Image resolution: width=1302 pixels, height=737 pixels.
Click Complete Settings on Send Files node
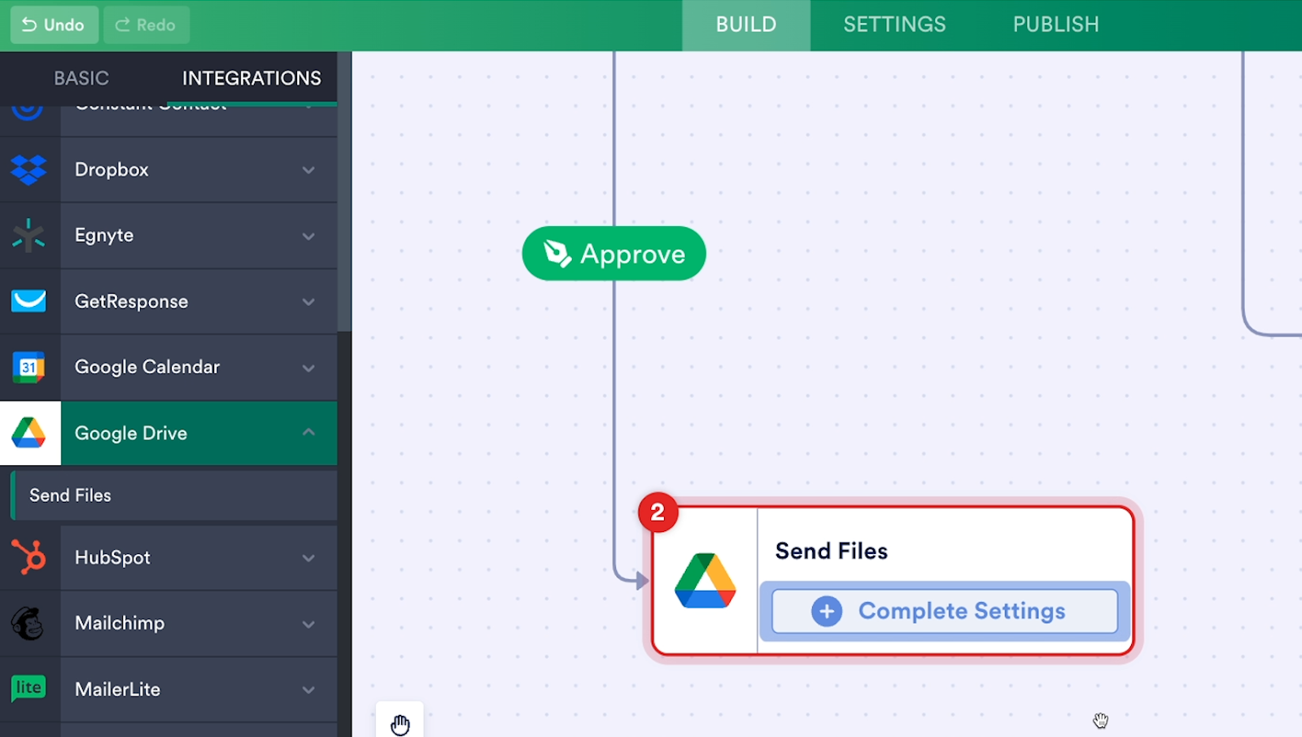[x=945, y=611]
